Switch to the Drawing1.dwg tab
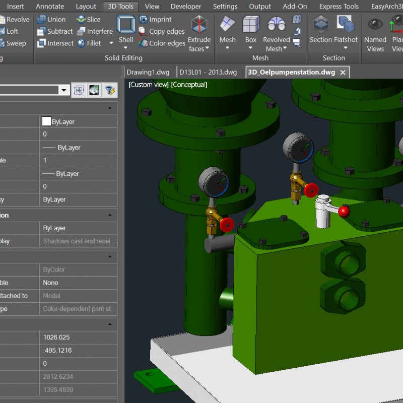This screenshot has height=403, width=403. point(148,72)
